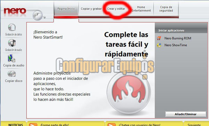The width and height of the screenshot is (209, 126).
Task: Open the Nero Burning ROM application link
Action: (x=178, y=38)
